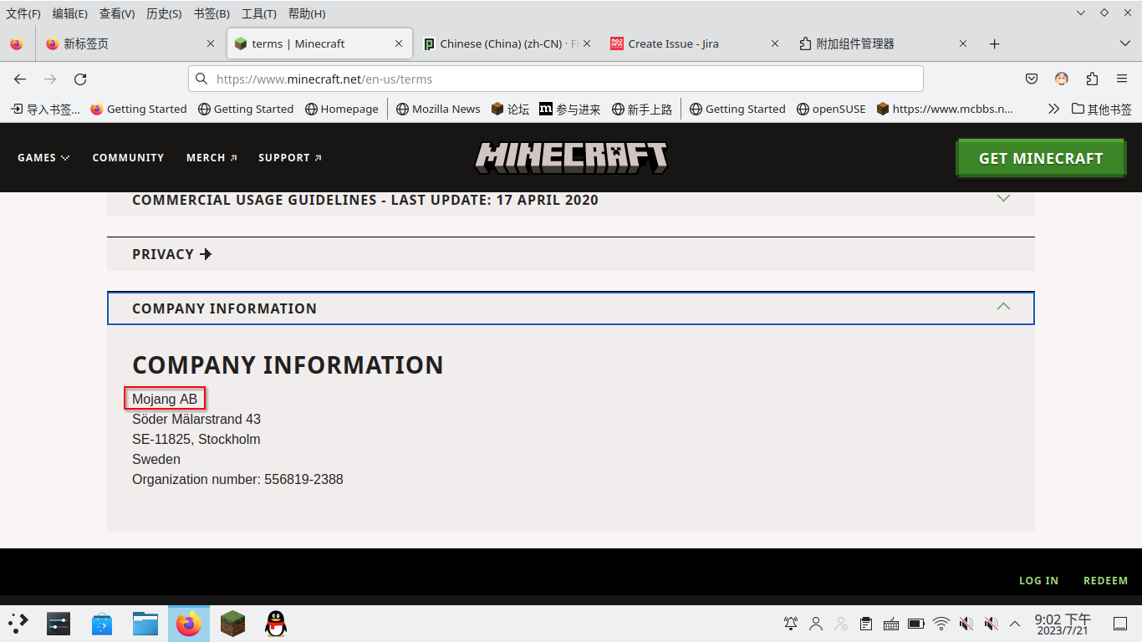
Task: Go back to the previous page
Action: (20, 79)
